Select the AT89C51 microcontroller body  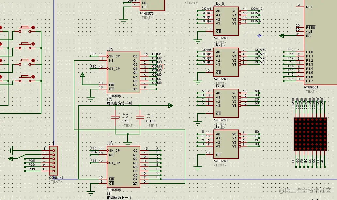(x=320, y=42)
